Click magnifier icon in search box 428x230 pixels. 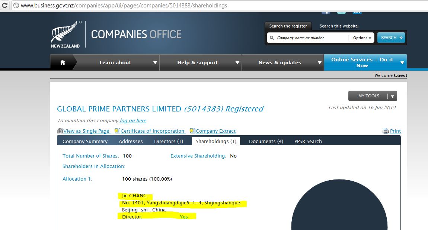(x=272, y=38)
